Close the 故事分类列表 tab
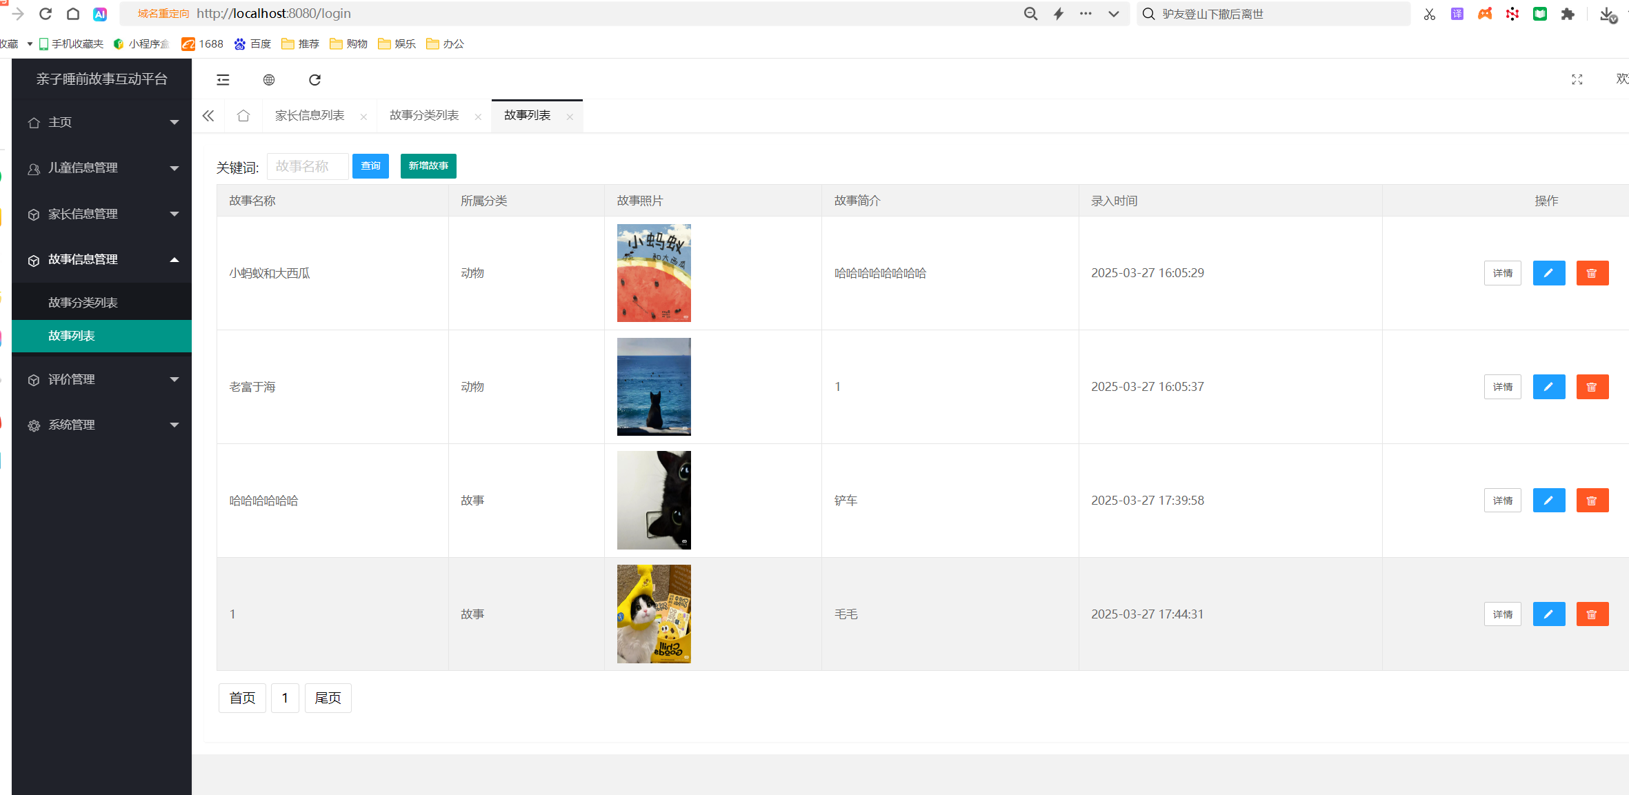The height and width of the screenshot is (795, 1629). (x=478, y=117)
